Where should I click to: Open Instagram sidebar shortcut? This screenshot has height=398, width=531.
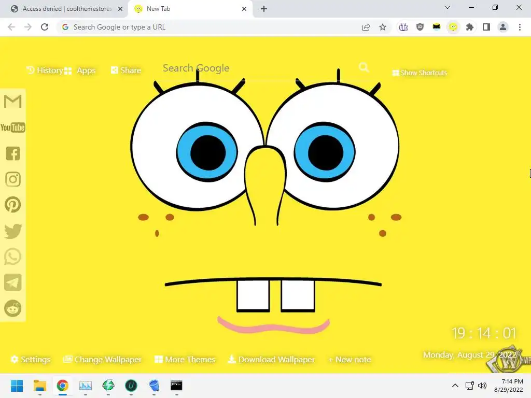(13, 179)
